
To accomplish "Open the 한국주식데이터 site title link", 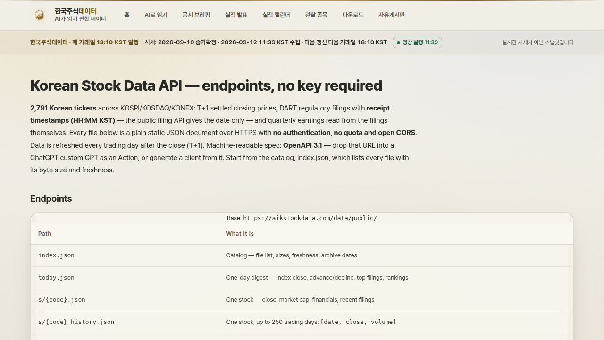I will tap(75, 11).
